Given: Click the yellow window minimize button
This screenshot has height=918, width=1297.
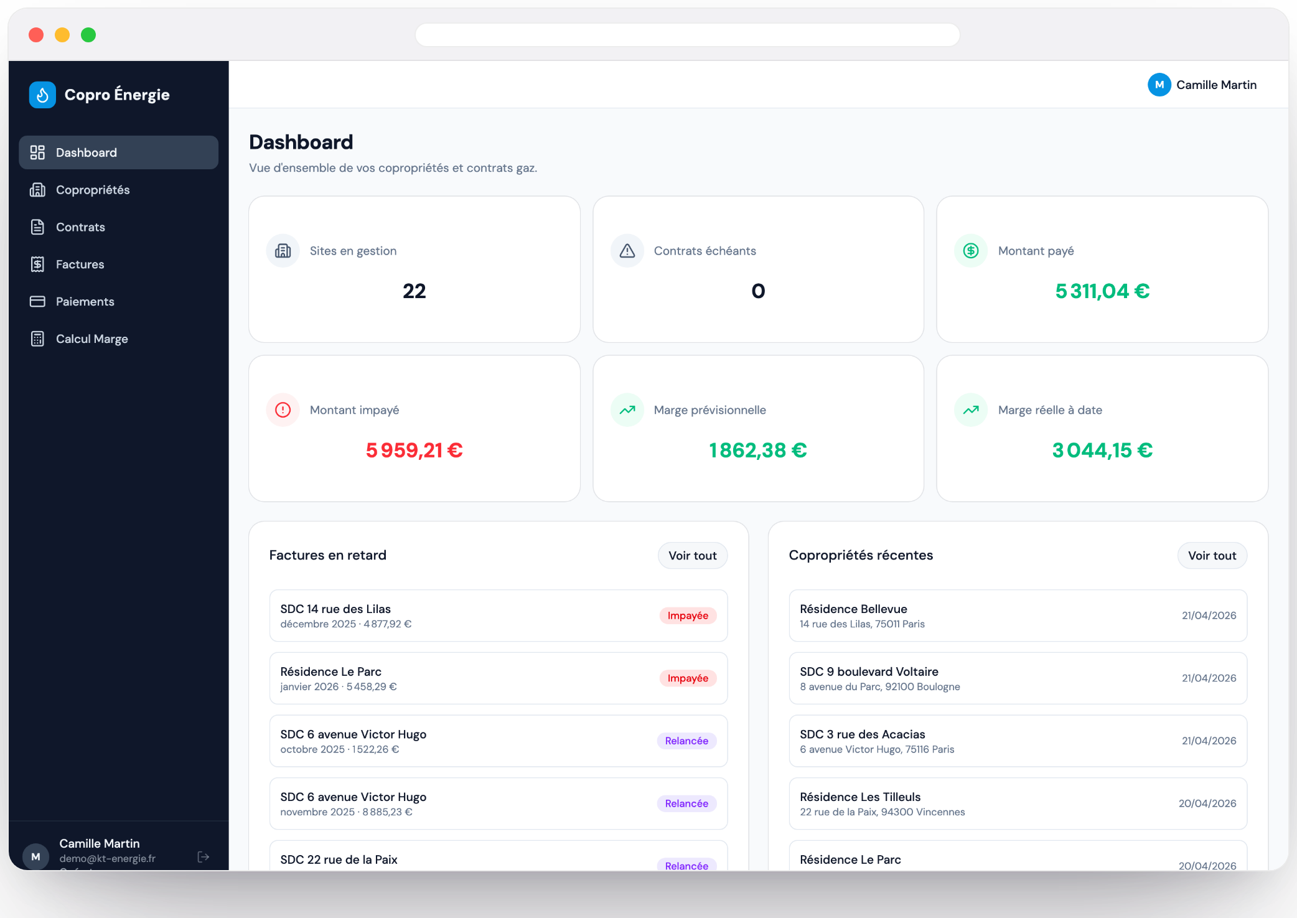Looking at the screenshot, I should coord(62,35).
